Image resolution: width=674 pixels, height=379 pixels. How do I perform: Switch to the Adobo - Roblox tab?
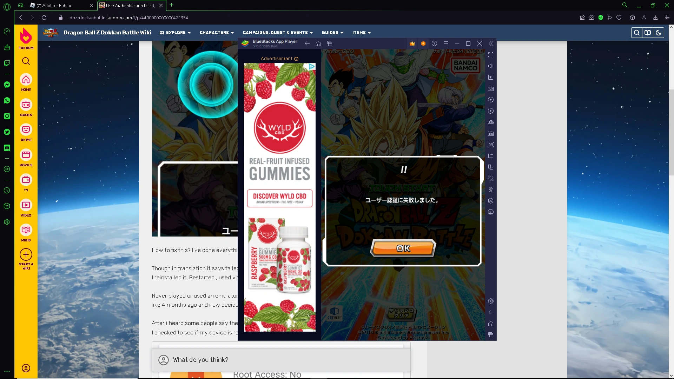click(x=59, y=5)
